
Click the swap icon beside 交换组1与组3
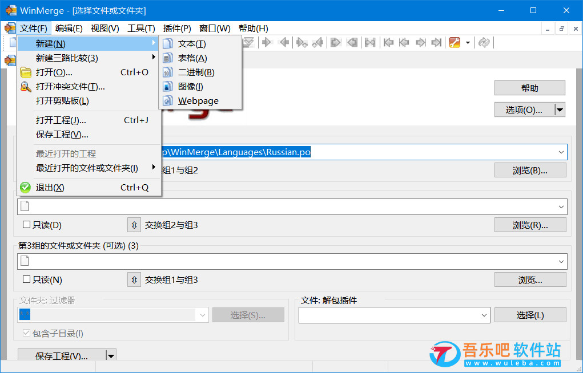[134, 279]
